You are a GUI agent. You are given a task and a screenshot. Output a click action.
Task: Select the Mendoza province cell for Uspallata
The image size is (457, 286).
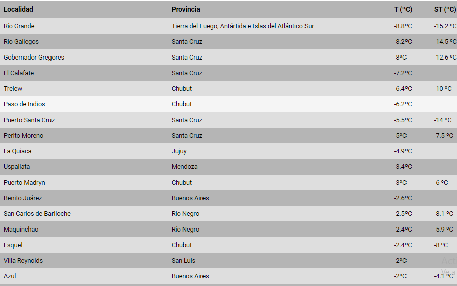pyautogui.click(x=185, y=166)
